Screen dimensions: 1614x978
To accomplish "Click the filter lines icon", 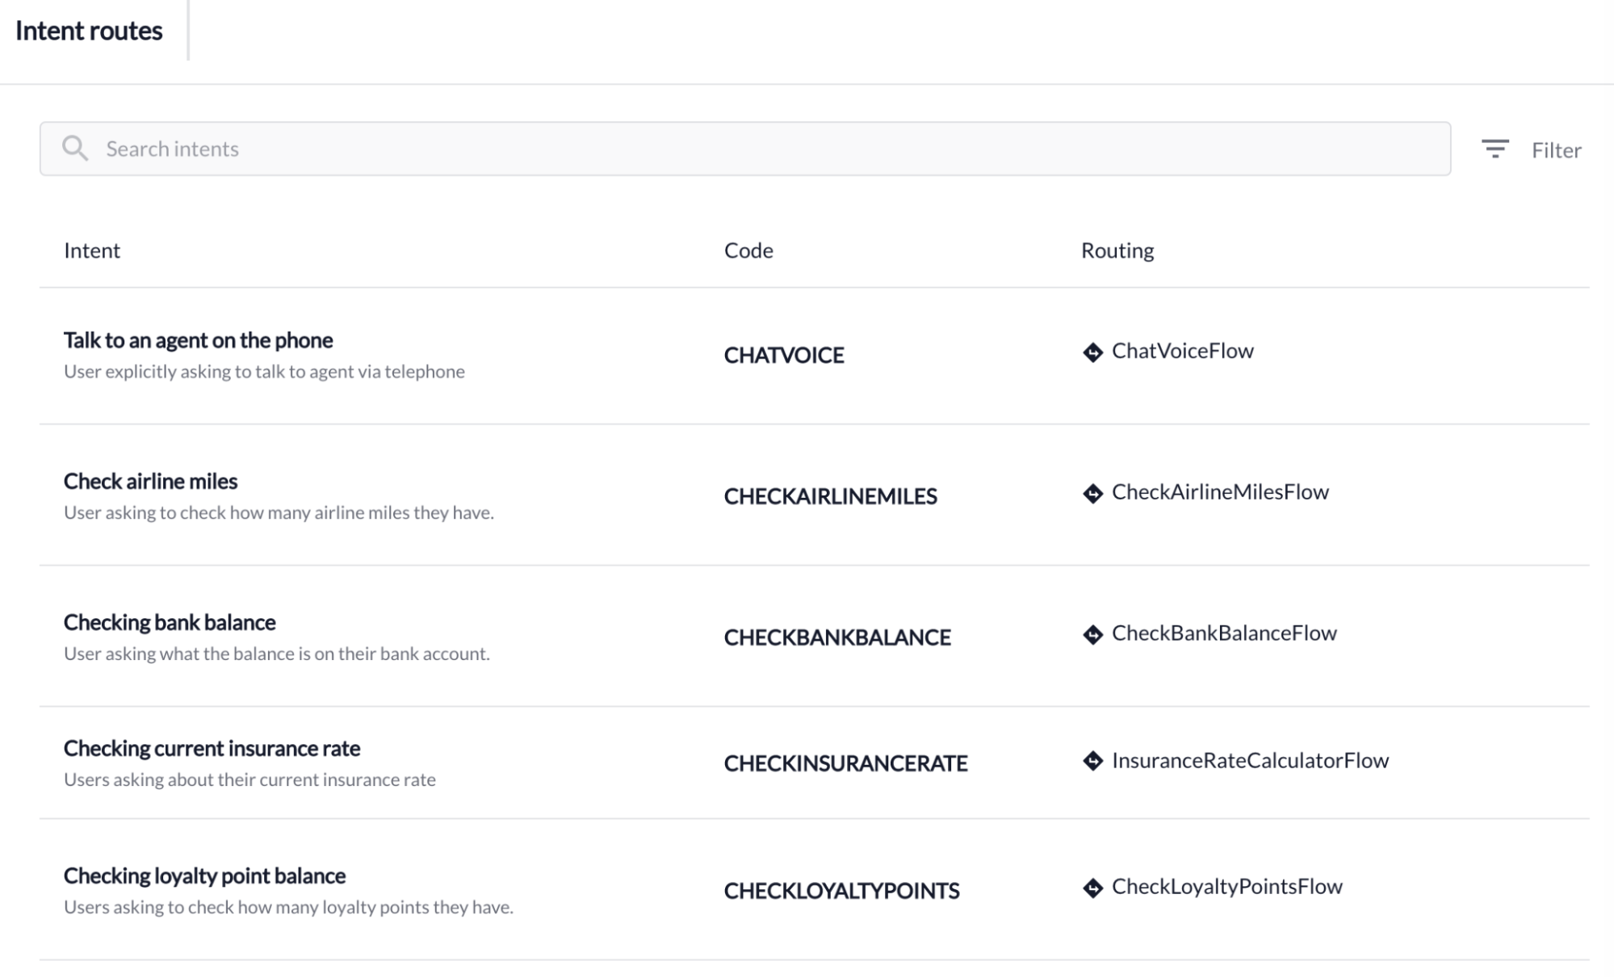I will (1495, 149).
